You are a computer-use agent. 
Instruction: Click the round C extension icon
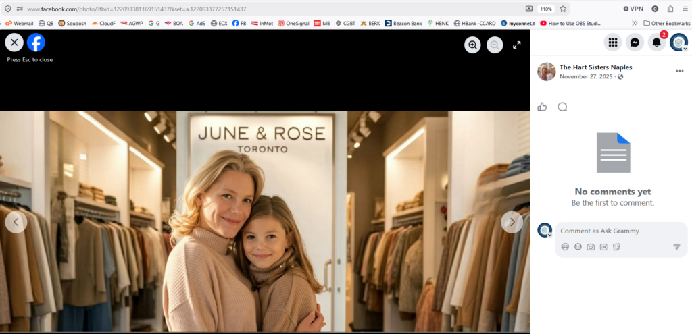(x=655, y=9)
